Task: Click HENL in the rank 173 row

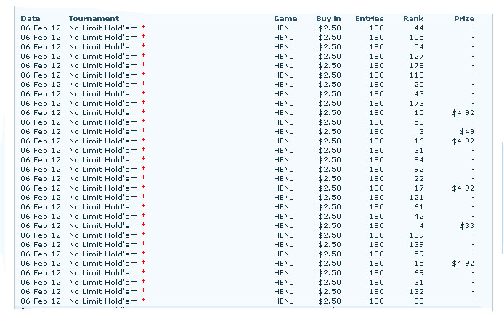Action: tap(283, 103)
